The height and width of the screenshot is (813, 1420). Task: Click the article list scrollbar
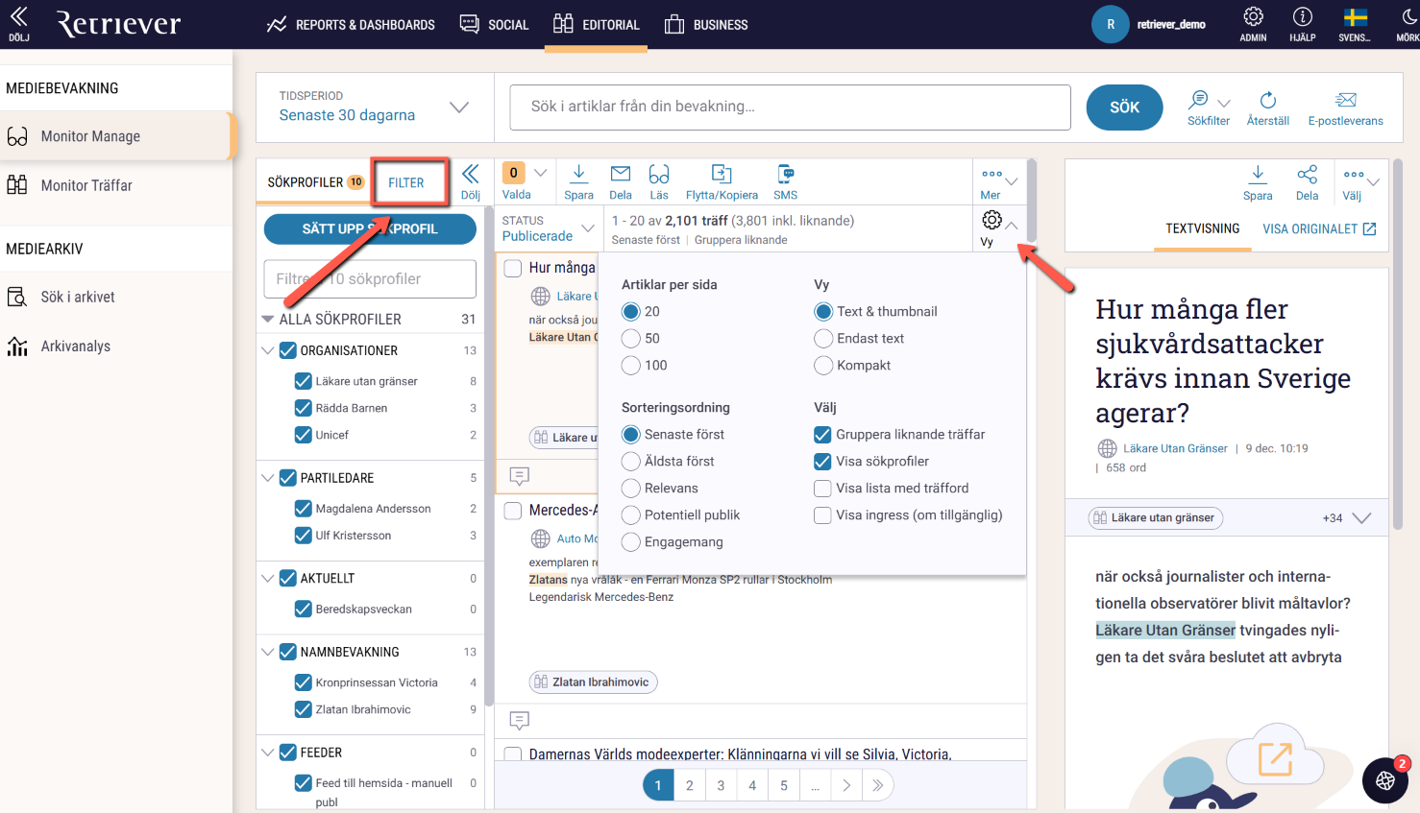[1032, 201]
